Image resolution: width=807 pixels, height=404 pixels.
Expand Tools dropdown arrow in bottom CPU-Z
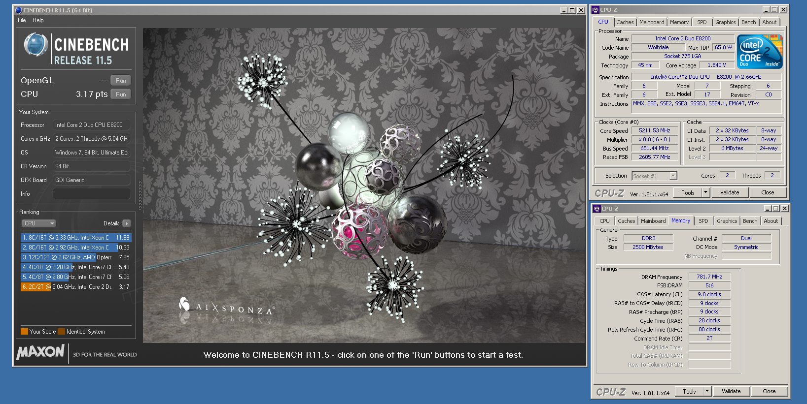tap(707, 392)
